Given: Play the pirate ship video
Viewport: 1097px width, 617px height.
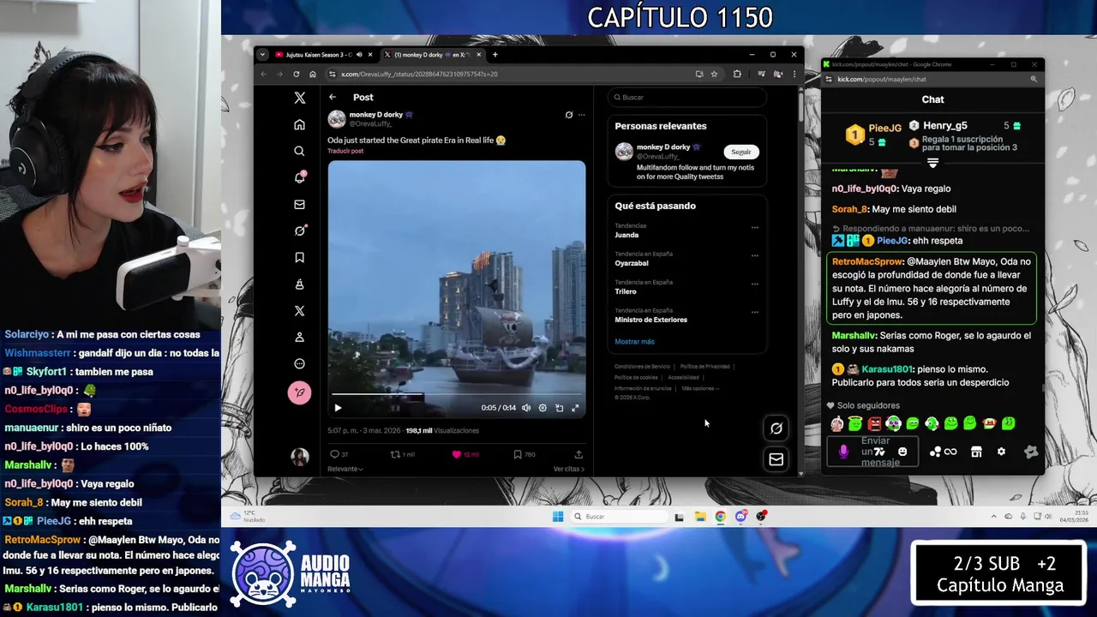Looking at the screenshot, I should [338, 408].
